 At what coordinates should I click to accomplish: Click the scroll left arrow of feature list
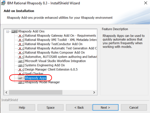6,92
